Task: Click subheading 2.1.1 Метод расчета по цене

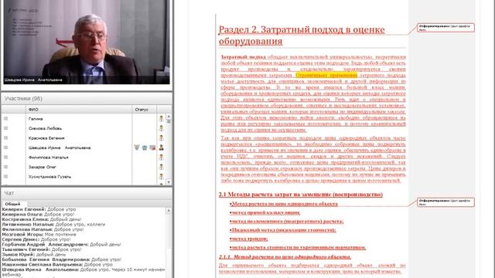Action: pyautogui.click(x=285, y=257)
